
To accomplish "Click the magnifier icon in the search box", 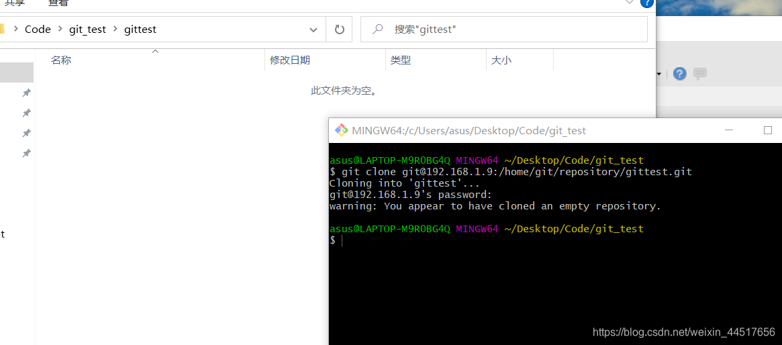I will click(377, 30).
